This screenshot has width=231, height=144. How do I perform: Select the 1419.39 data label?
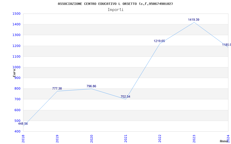pyautogui.click(x=193, y=20)
